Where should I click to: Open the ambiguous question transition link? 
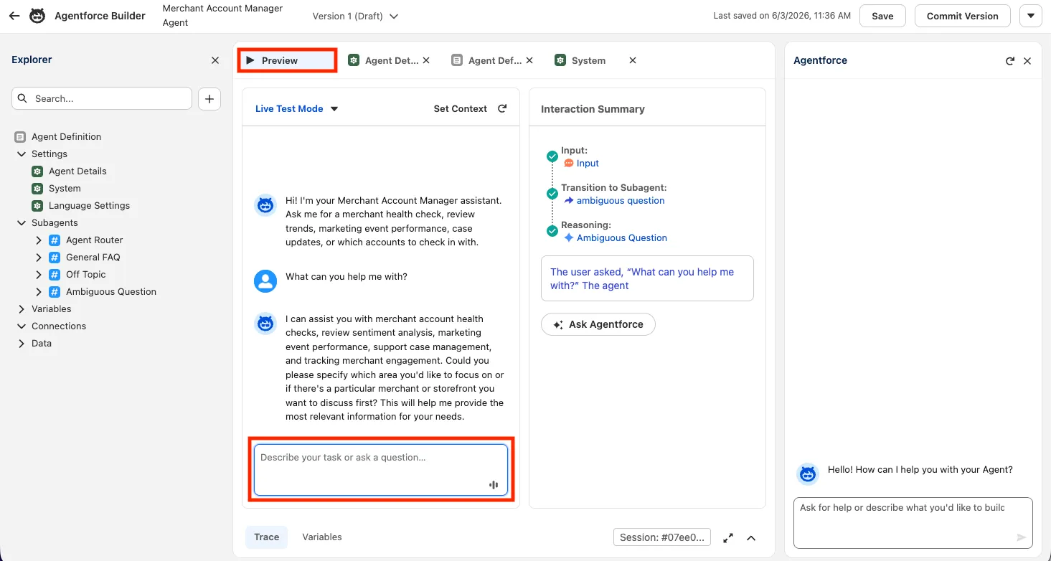[x=621, y=201]
